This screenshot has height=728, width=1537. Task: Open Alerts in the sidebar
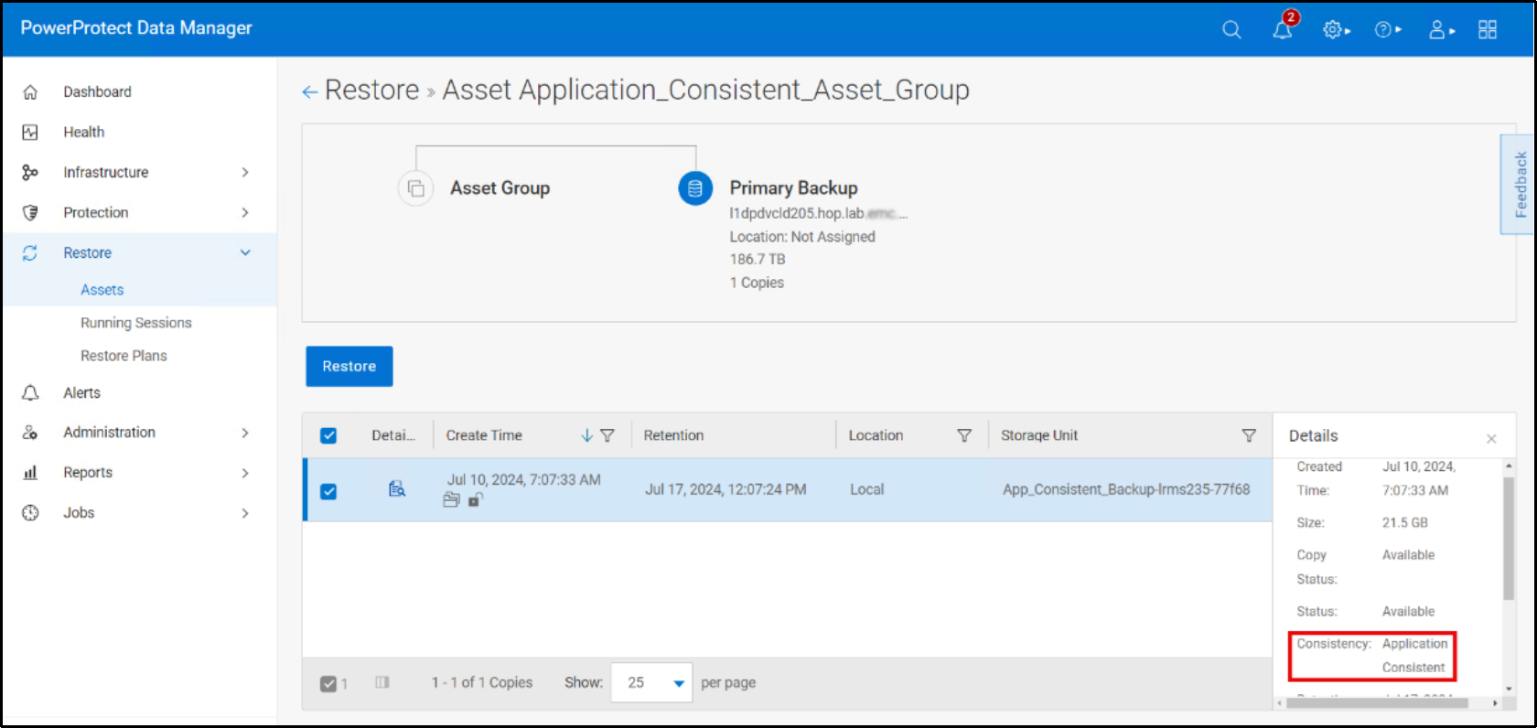point(81,392)
